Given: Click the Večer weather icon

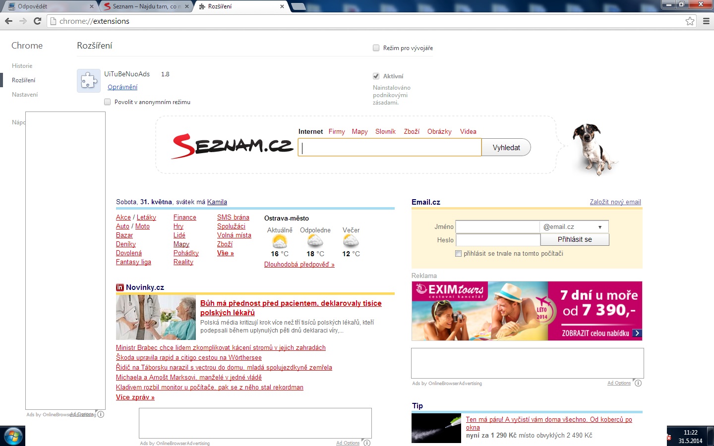Looking at the screenshot, I should [351, 242].
